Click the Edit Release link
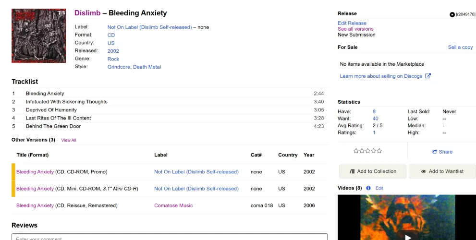The image size is (476, 240). point(352,23)
